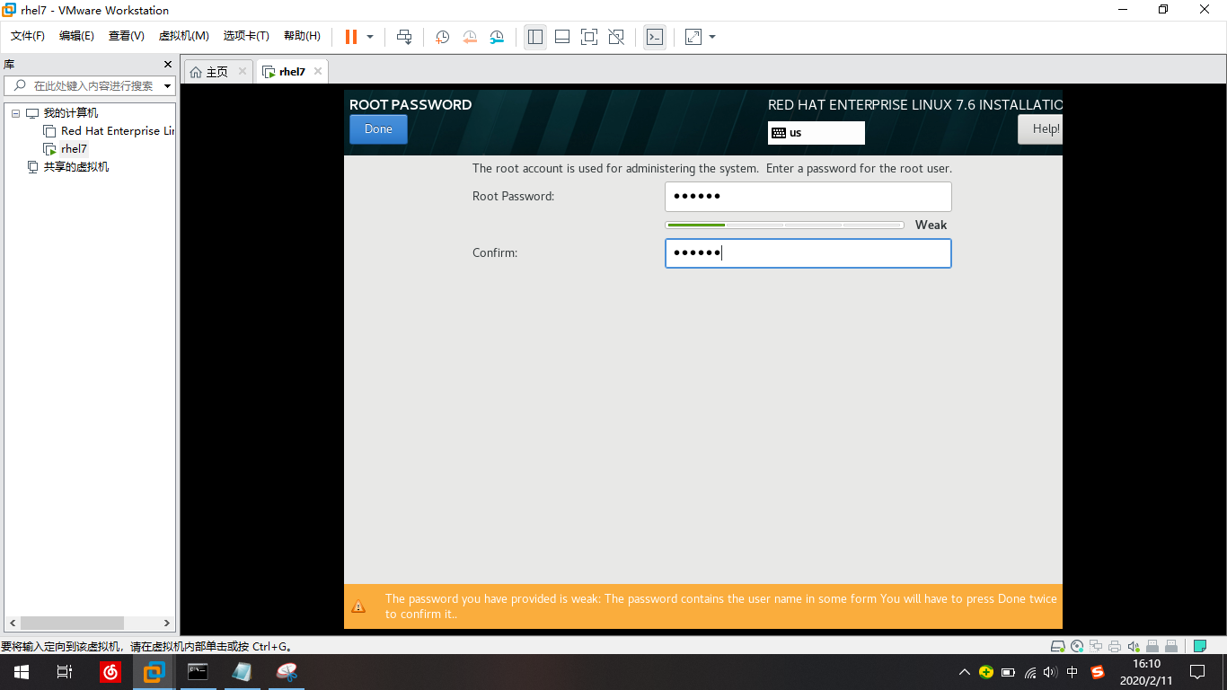Select 共享的虚拟机 in the library
Screen dimensions: 1227x690
(76, 167)
